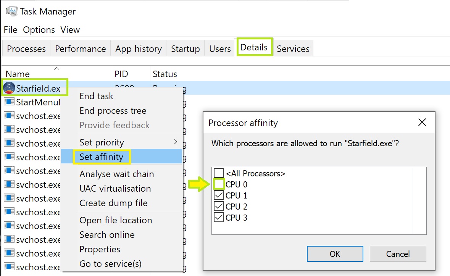Sort by the Status column header
The height and width of the screenshot is (276, 450).
point(165,74)
